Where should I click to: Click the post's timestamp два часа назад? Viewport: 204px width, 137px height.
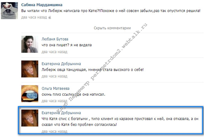pos(34,17)
